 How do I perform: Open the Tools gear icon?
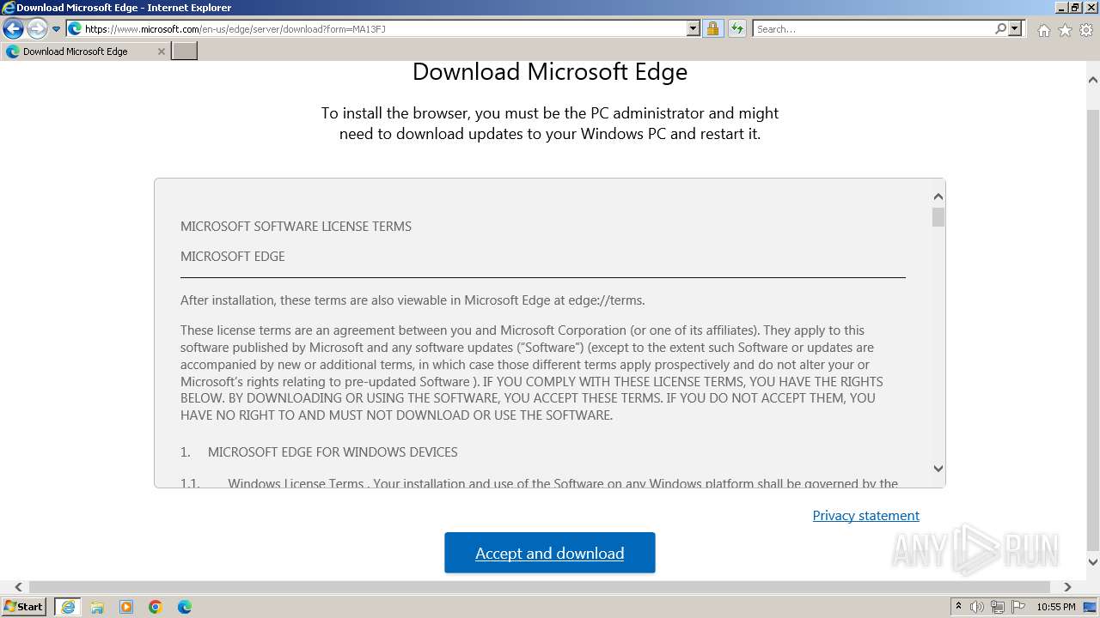pyautogui.click(x=1086, y=30)
